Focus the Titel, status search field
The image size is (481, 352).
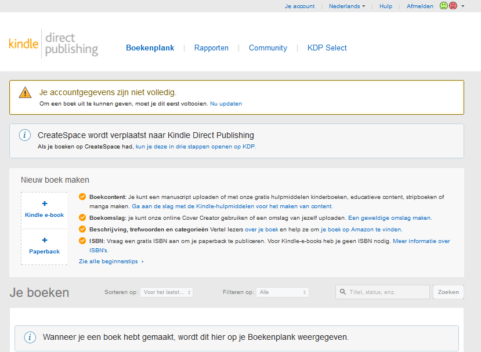(x=382, y=292)
